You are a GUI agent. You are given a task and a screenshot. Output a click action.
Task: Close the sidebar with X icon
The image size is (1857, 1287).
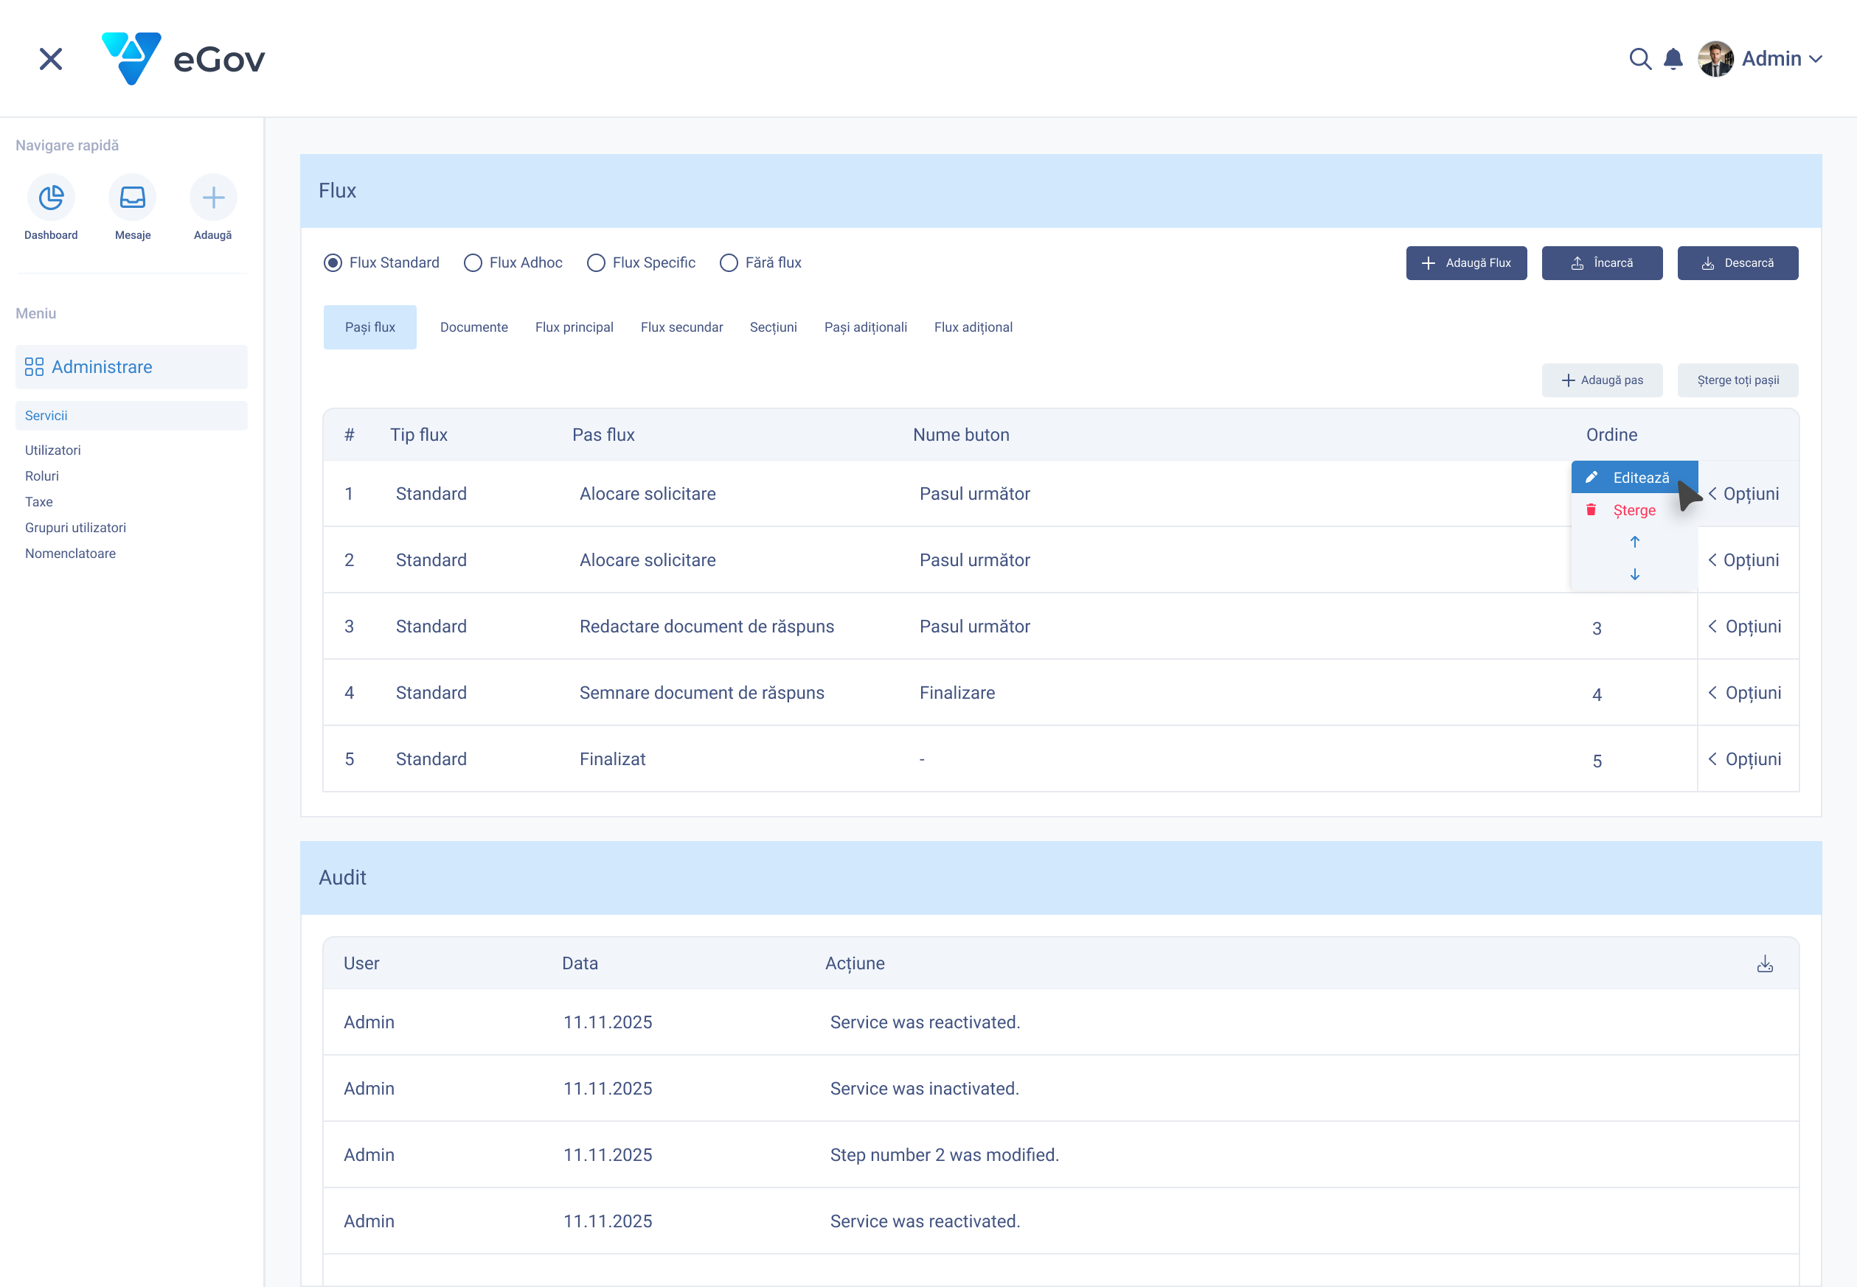[51, 59]
